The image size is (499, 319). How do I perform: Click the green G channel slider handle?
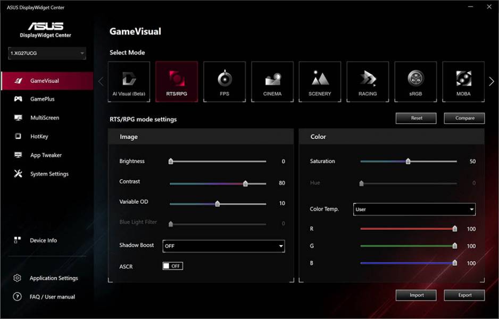[x=455, y=246]
